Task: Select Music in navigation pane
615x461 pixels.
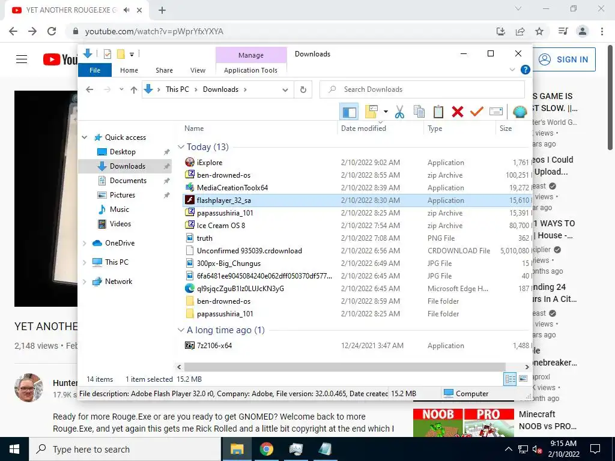Action: (x=120, y=209)
